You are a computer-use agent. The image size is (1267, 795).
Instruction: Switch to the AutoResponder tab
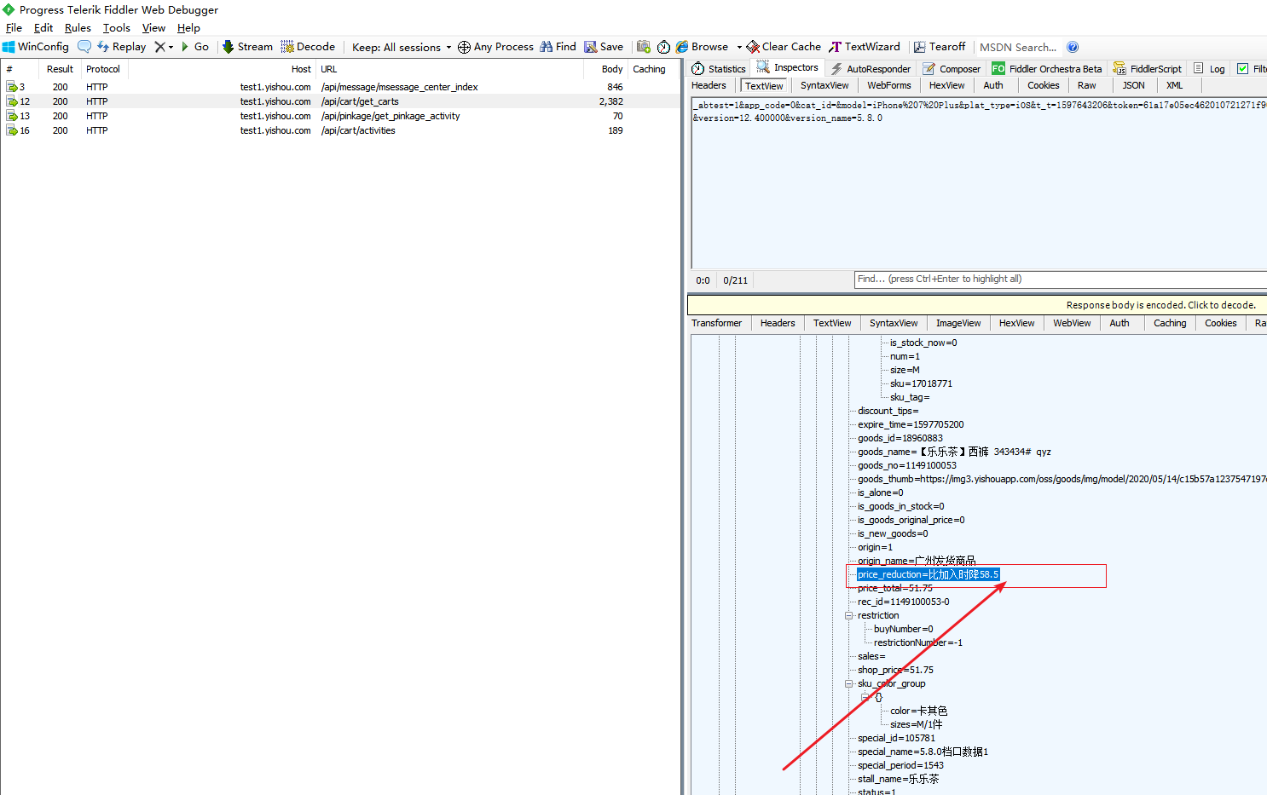click(871, 68)
